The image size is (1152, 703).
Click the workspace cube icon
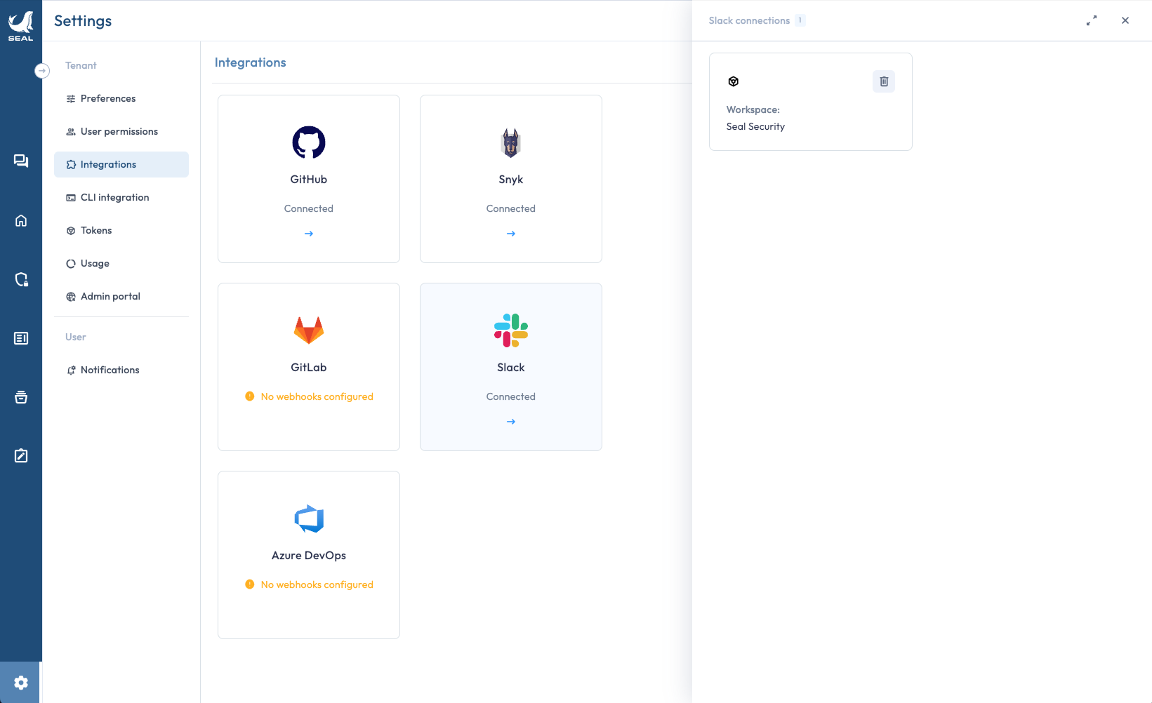coord(734,81)
